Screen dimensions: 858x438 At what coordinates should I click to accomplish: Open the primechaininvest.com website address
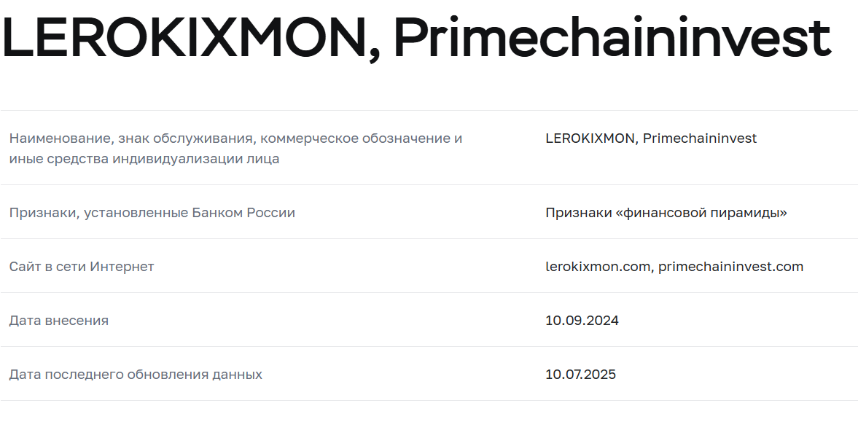(730, 267)
